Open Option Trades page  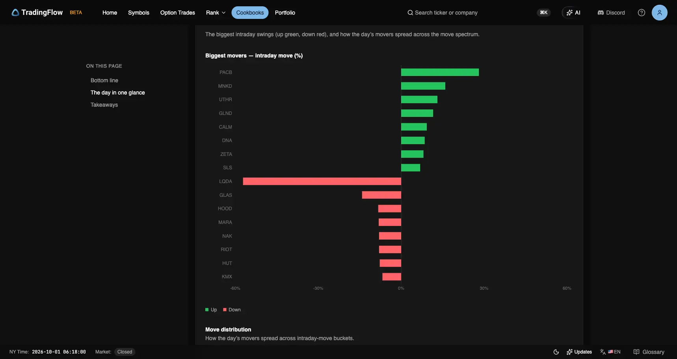[x=178, y=13]
